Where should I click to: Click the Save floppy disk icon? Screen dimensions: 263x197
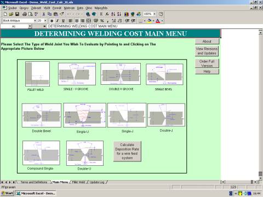click(x=17, y=14)
